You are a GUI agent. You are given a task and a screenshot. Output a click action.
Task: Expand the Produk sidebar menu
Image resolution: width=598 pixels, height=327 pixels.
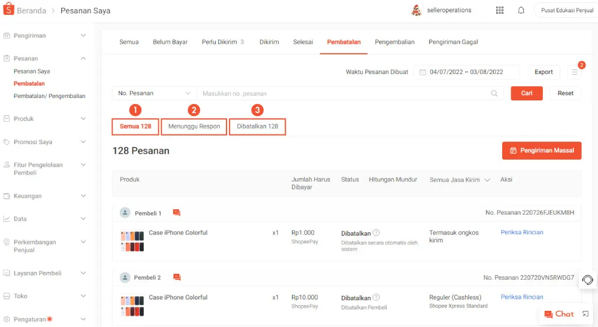(83, 118)
